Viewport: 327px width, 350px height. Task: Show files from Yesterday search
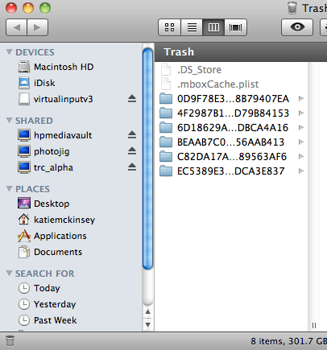point(47,304)
